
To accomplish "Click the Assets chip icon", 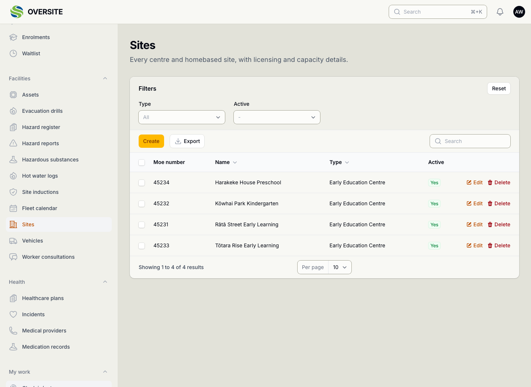I will click(13, 95).
